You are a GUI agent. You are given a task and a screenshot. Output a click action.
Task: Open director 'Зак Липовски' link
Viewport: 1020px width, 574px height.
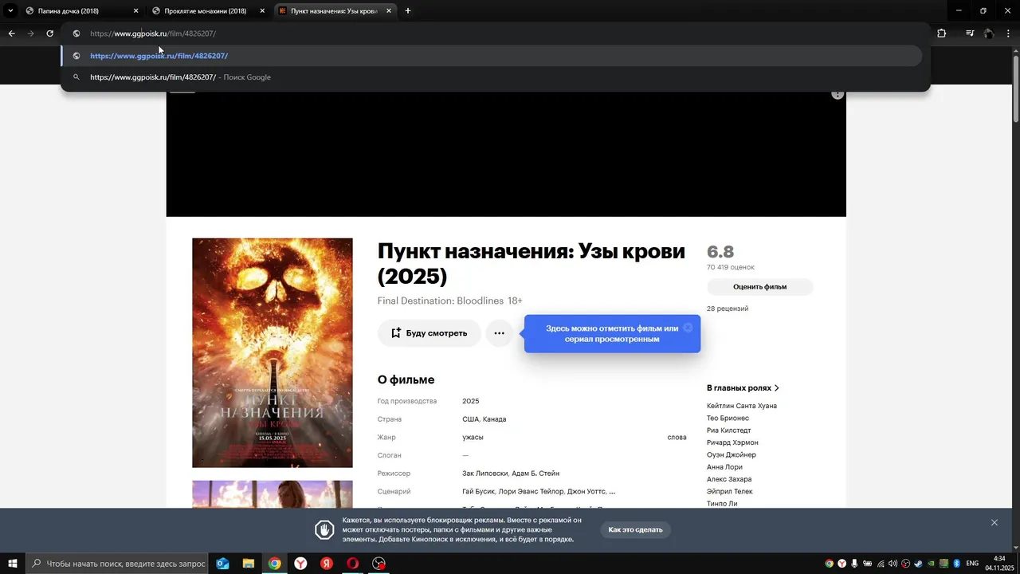484,474
